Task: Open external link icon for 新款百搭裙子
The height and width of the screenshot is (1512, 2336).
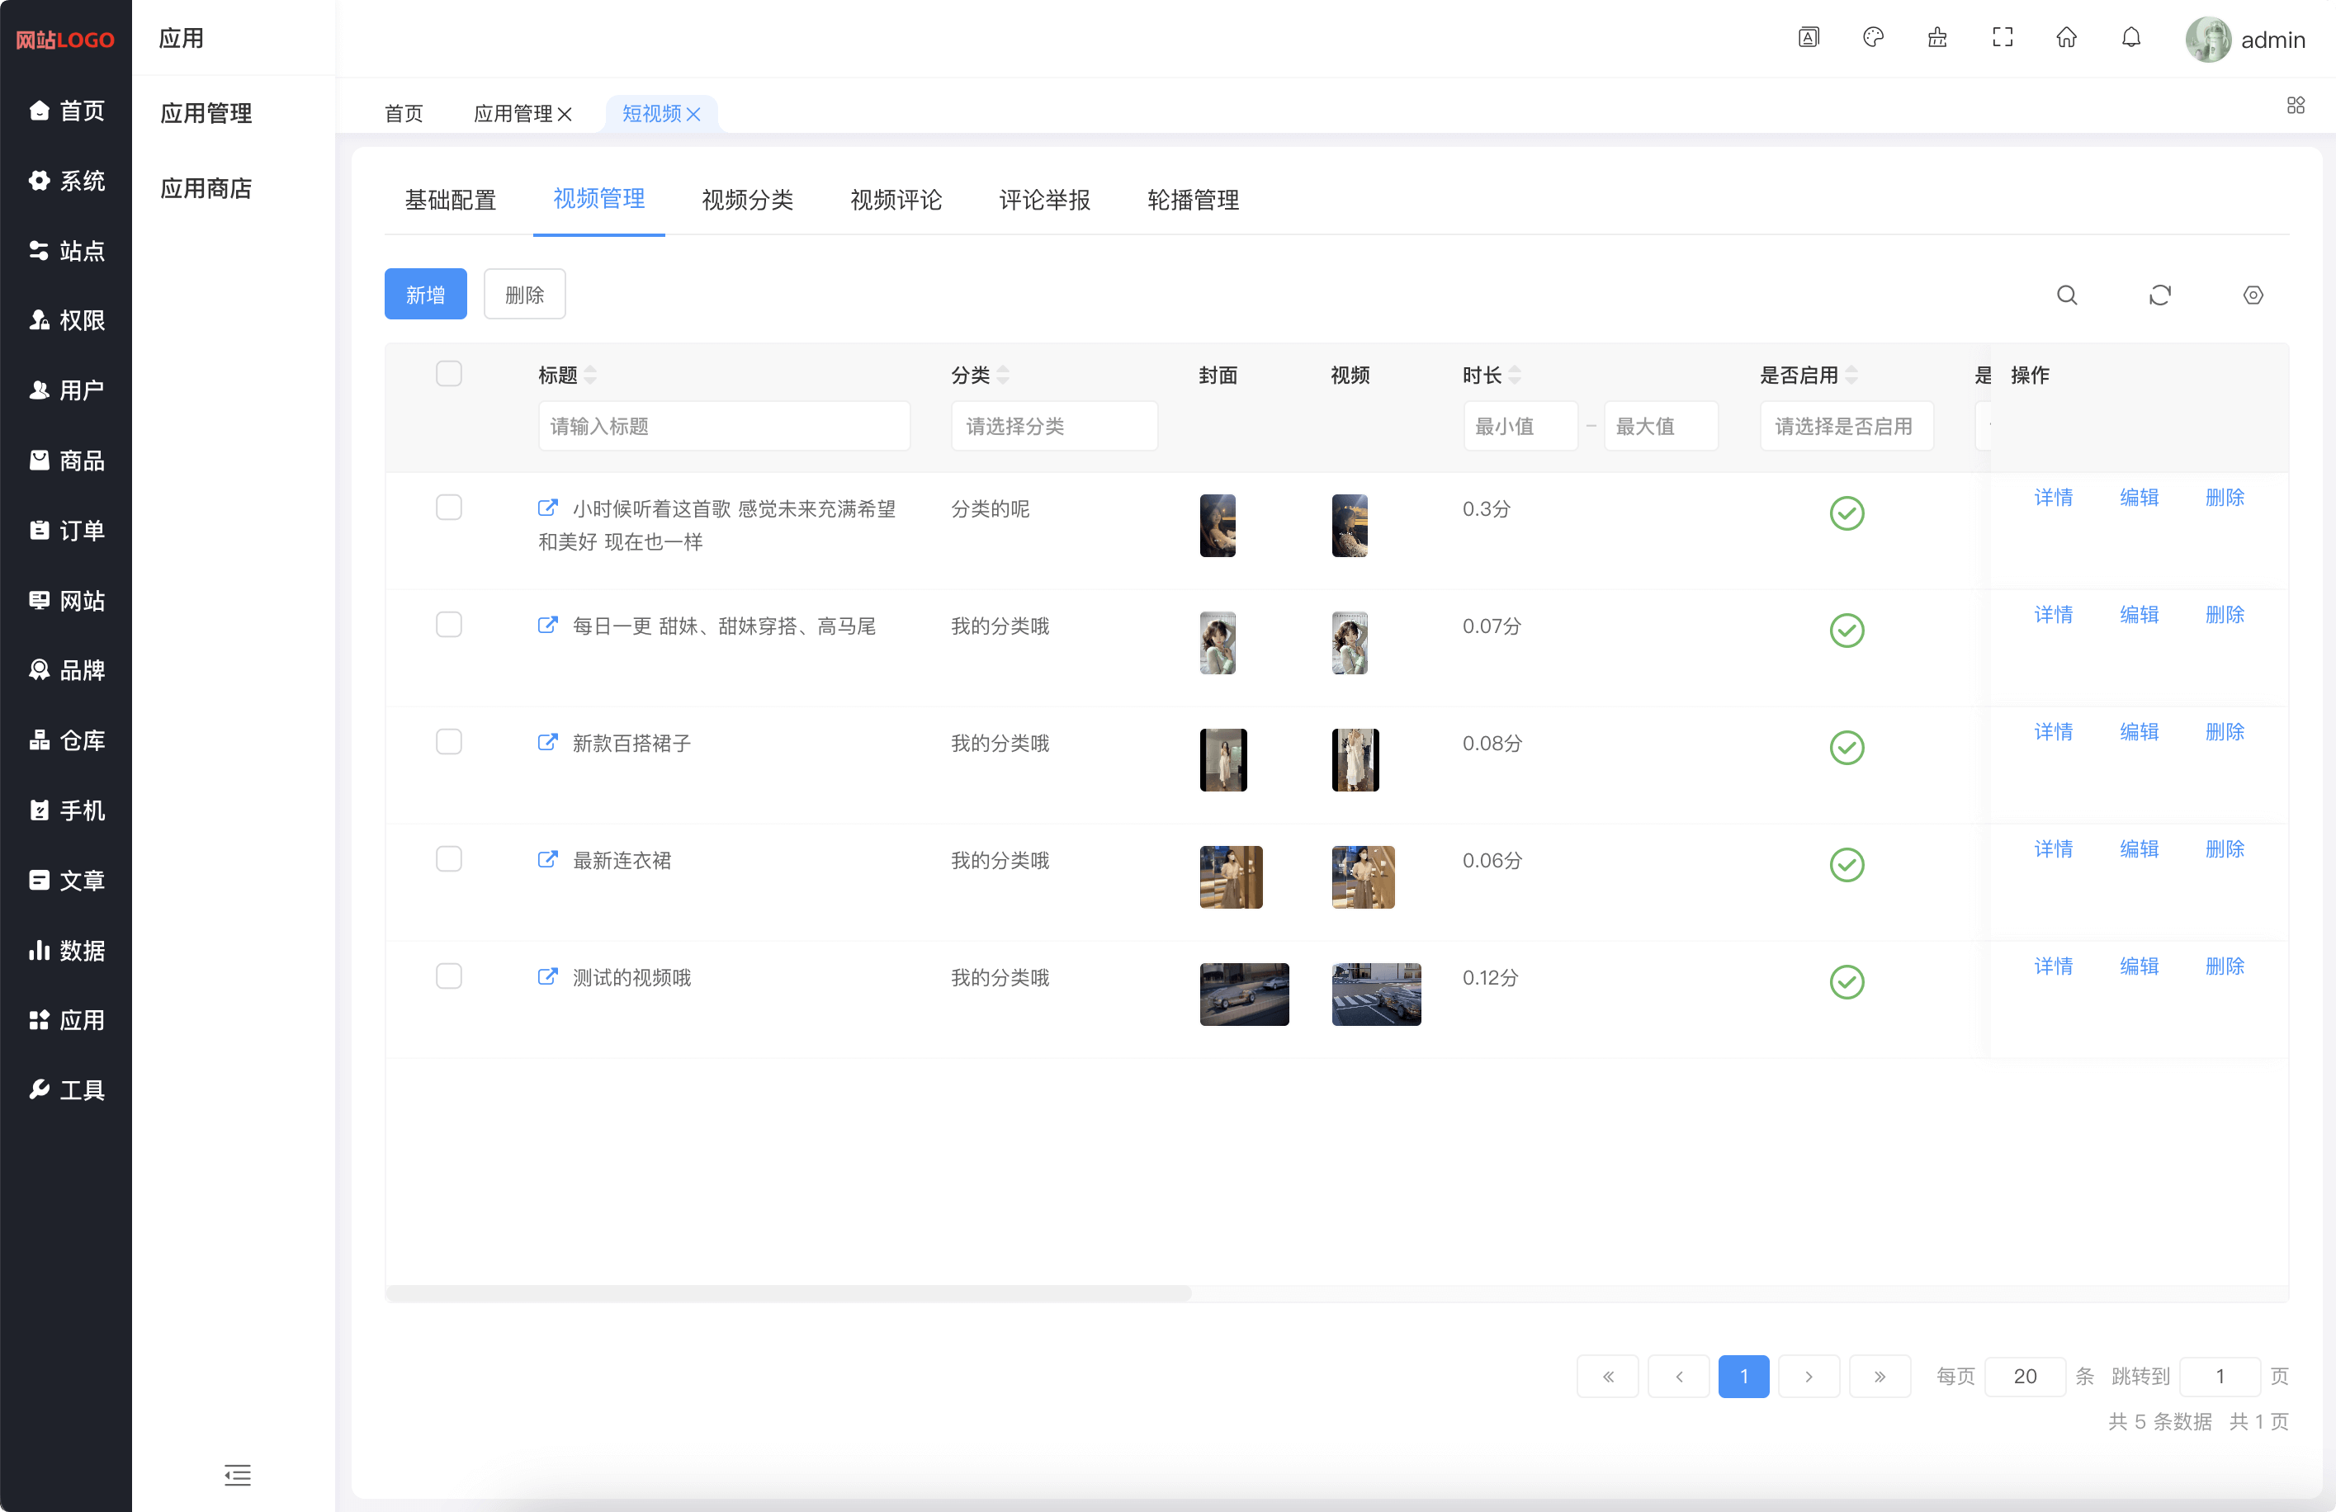Action: [x=548, y=743]
